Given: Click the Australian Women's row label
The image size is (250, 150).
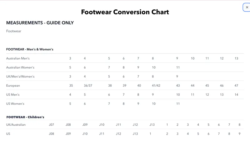Looking at the screenshot, I should [x=20, y=67].
